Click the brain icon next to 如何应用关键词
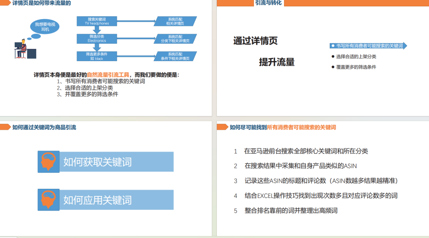 point(48,200)
